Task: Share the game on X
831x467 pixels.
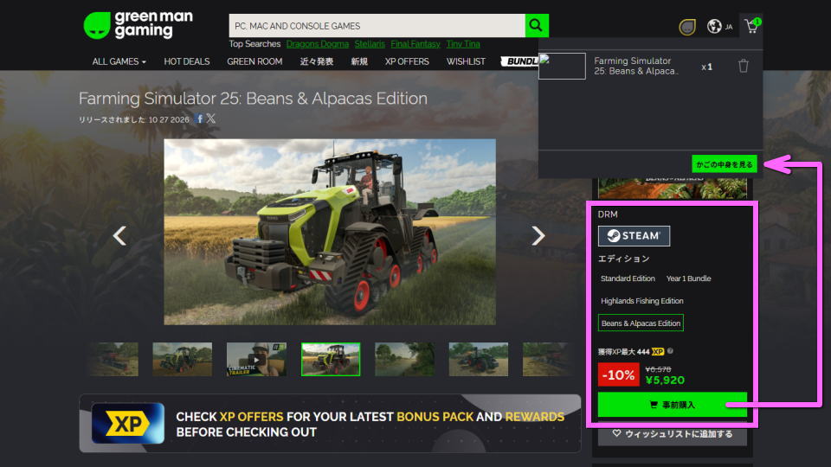Action: tap(211, 118)
